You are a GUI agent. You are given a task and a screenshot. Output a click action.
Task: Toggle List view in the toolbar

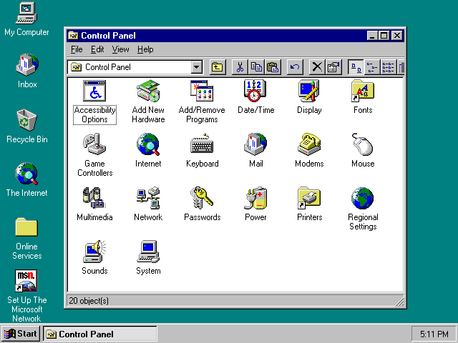388,67
